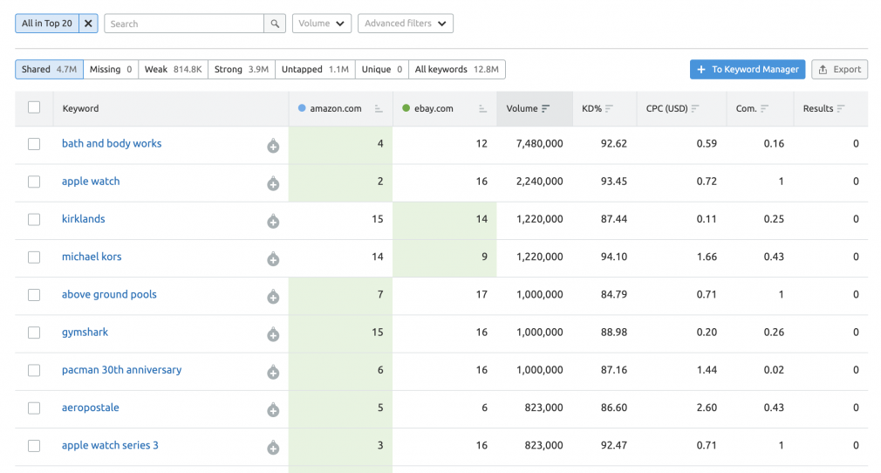The image size is (881, 473).
Task: Add apple watch series 3 with plus icon
Action: click(273, 448)
